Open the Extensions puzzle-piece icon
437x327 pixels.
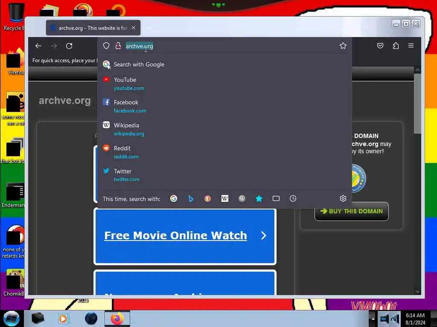pyautogui.click(x=396, y=46)
